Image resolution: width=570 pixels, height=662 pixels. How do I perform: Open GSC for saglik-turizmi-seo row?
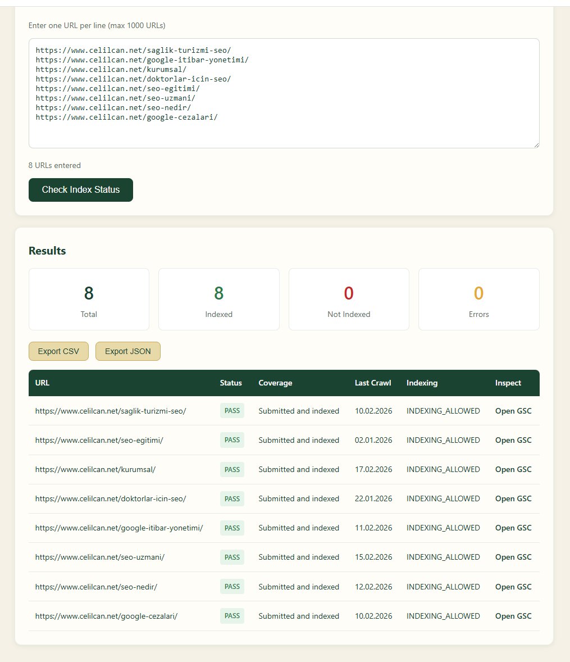tap(513, 411)
